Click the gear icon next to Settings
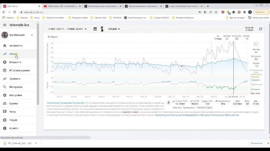This screenshot has height=151, width=270. coord(5,95)
